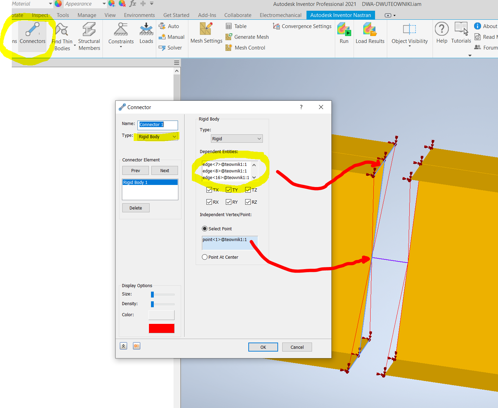Select the Point At Center radio button
The height and width of the screenshot is (408, 498).
205,257
